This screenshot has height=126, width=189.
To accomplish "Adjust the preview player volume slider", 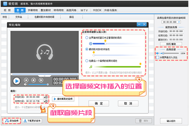I will click(38, 84).
